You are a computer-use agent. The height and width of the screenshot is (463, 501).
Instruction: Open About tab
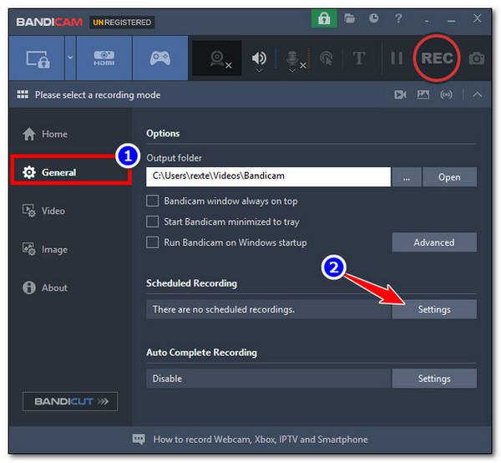45,287
